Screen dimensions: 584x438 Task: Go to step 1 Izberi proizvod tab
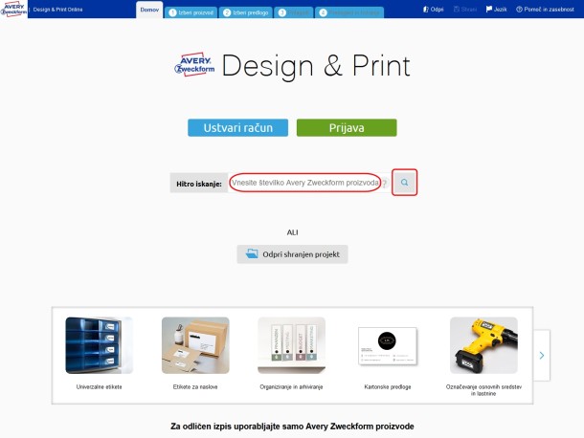point(191,12)
